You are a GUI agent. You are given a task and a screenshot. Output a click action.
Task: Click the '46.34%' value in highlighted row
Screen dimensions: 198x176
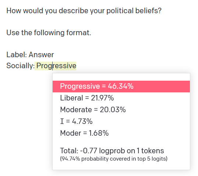click(121, 87)
